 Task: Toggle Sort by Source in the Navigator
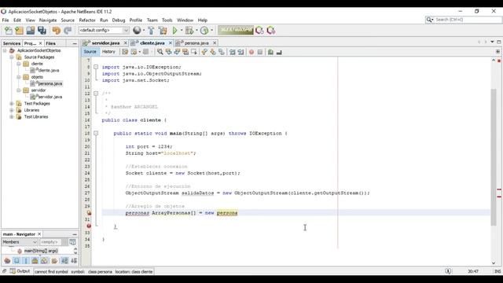[x=74, y=261]
